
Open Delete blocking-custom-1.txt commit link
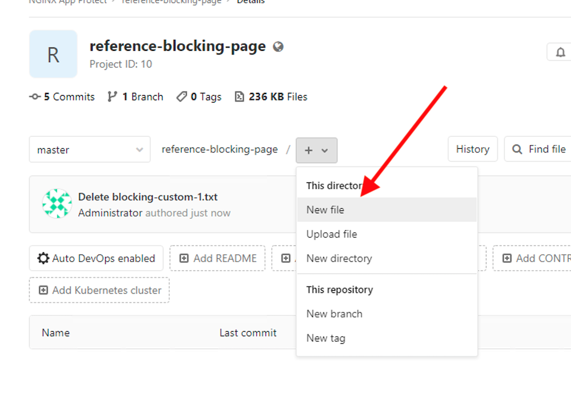tap(148, 197)
